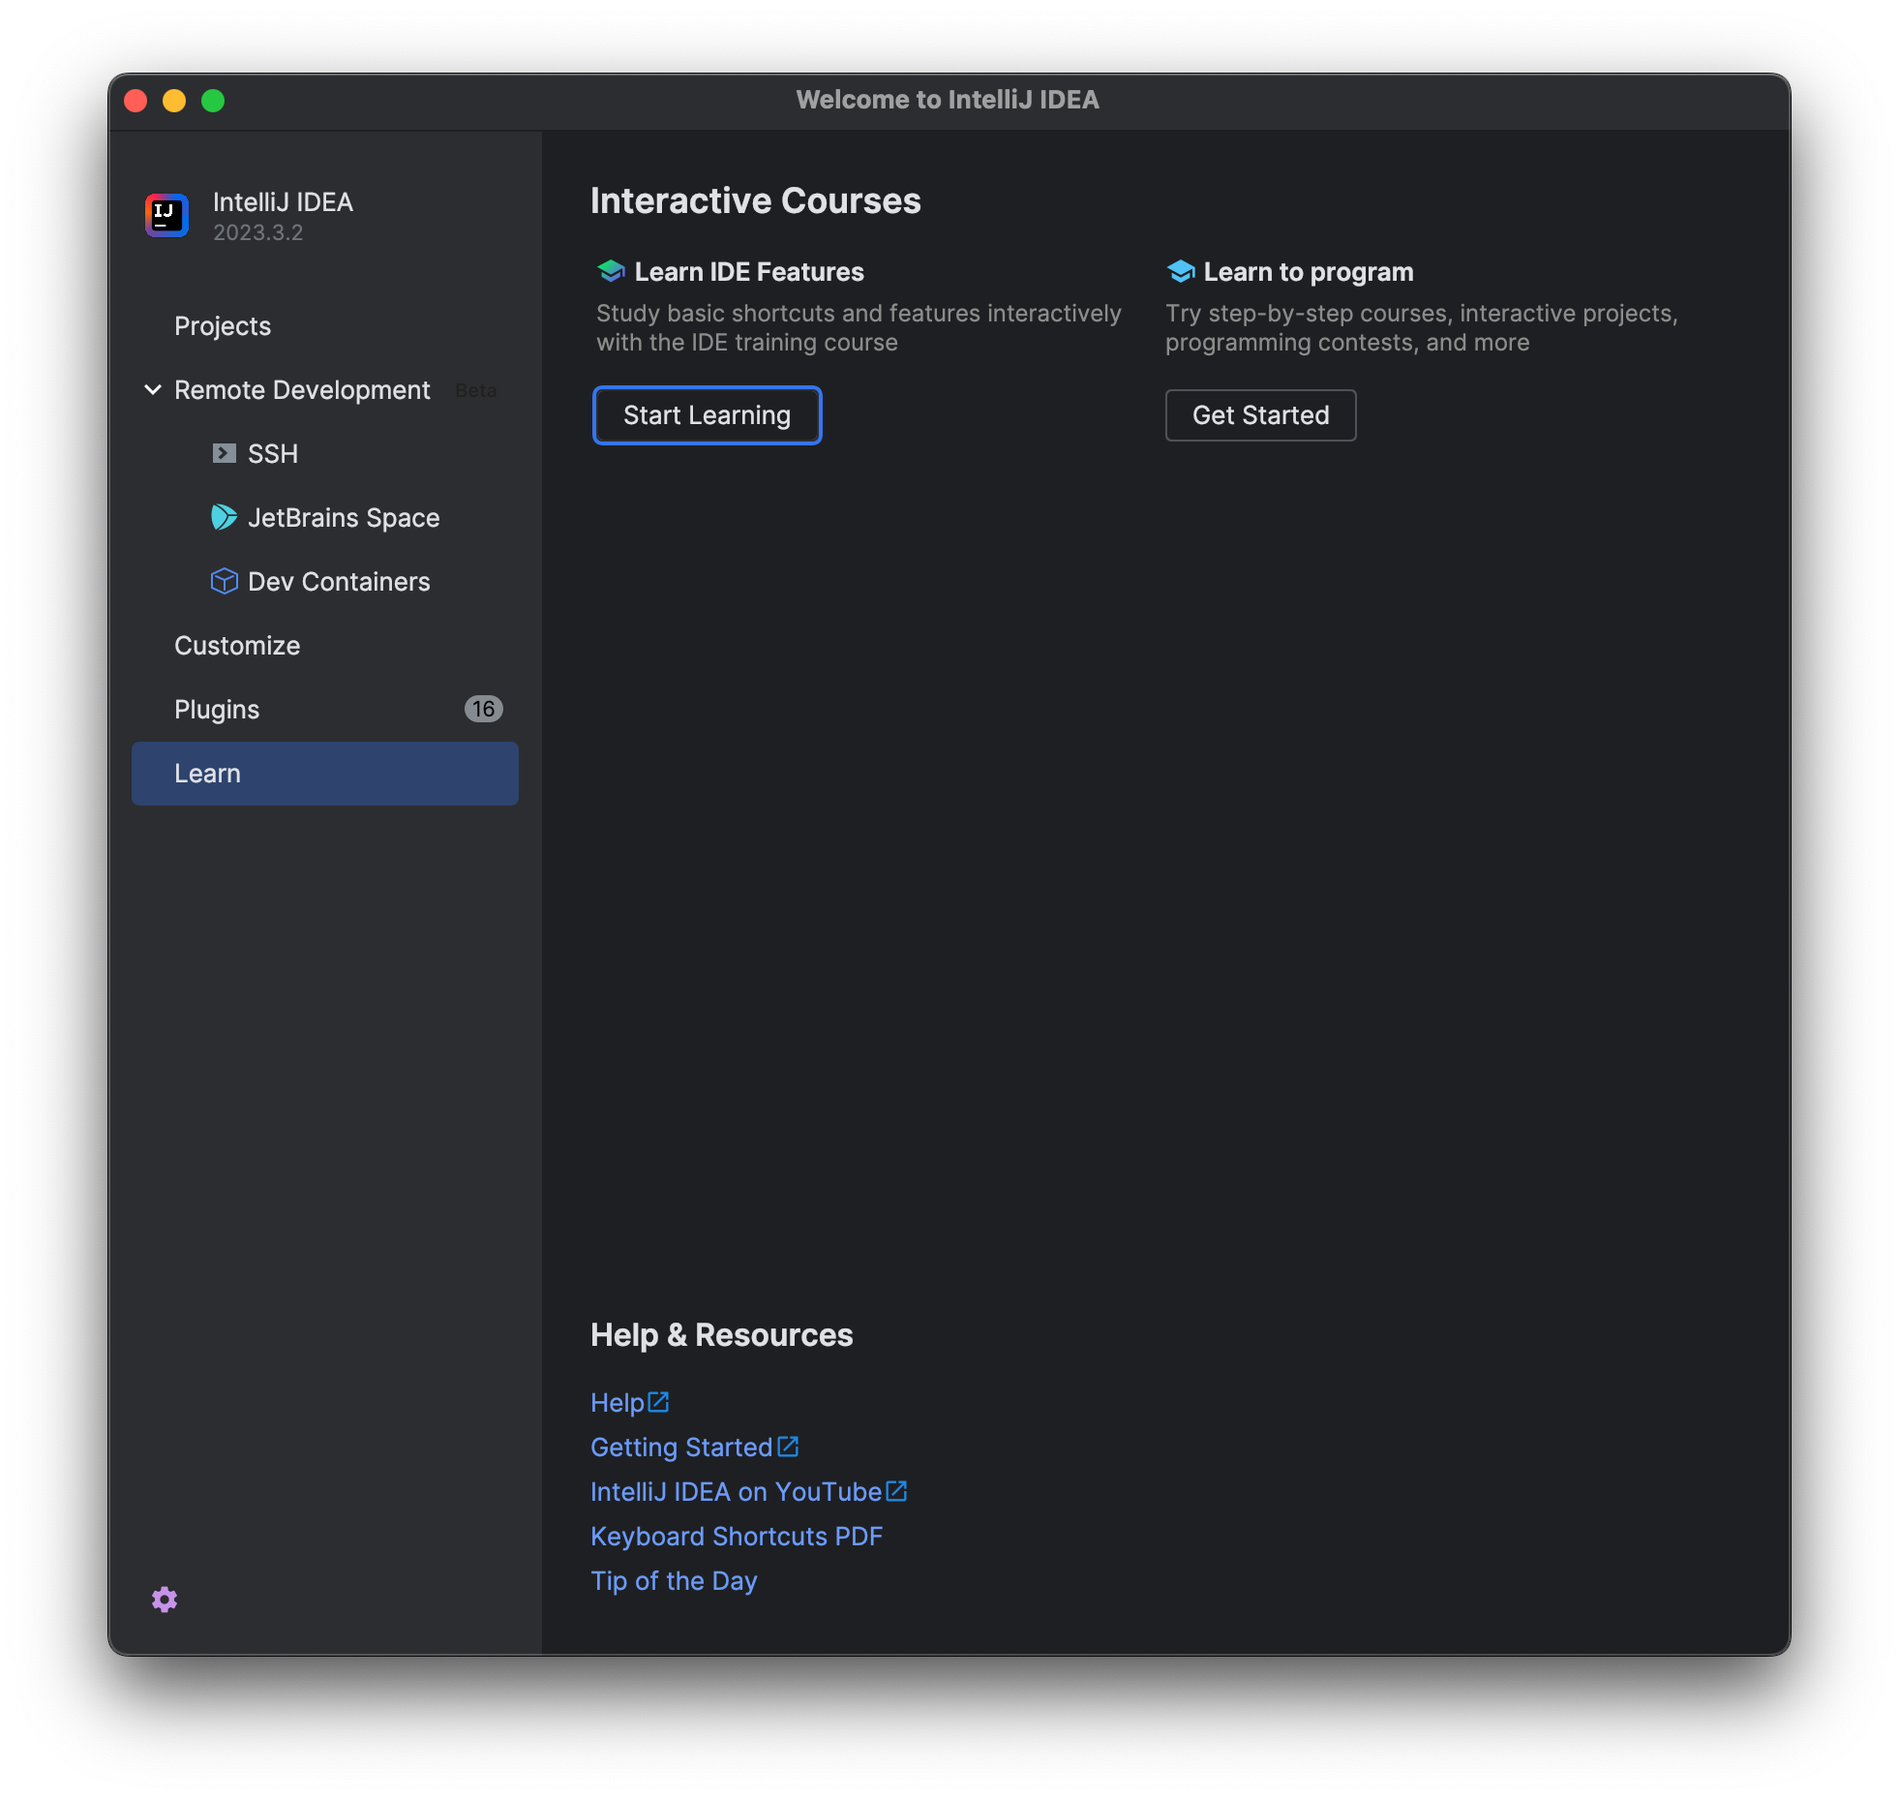Viewport: 1899px width, 1799px height.
Task: Click the JetBrains Space icon
Action: pyautogui.click(x=224, y=517)
